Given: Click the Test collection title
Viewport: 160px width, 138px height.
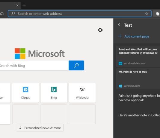Looking at the screenshot, I should click(128, 25).
